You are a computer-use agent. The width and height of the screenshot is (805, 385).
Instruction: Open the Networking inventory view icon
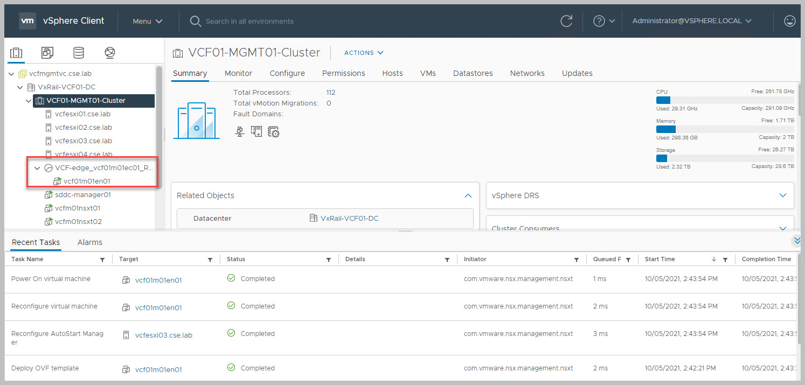click(x=110, y=53)
